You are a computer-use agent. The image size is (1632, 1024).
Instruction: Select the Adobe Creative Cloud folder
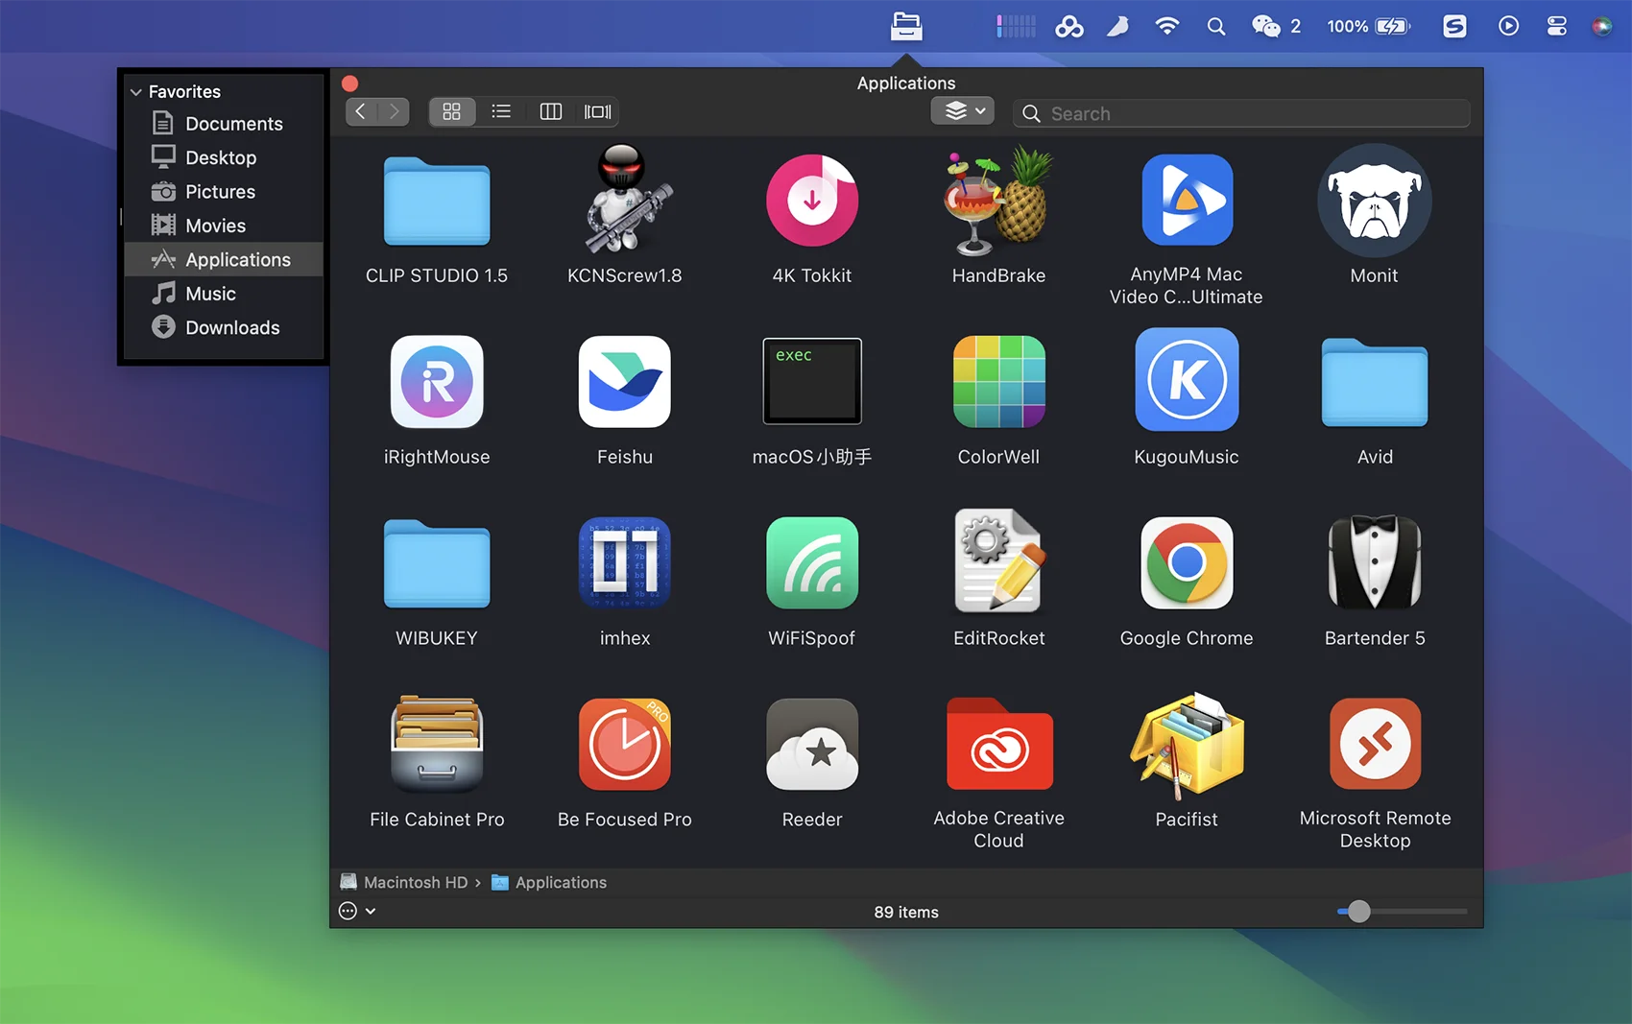coord(998,745)
